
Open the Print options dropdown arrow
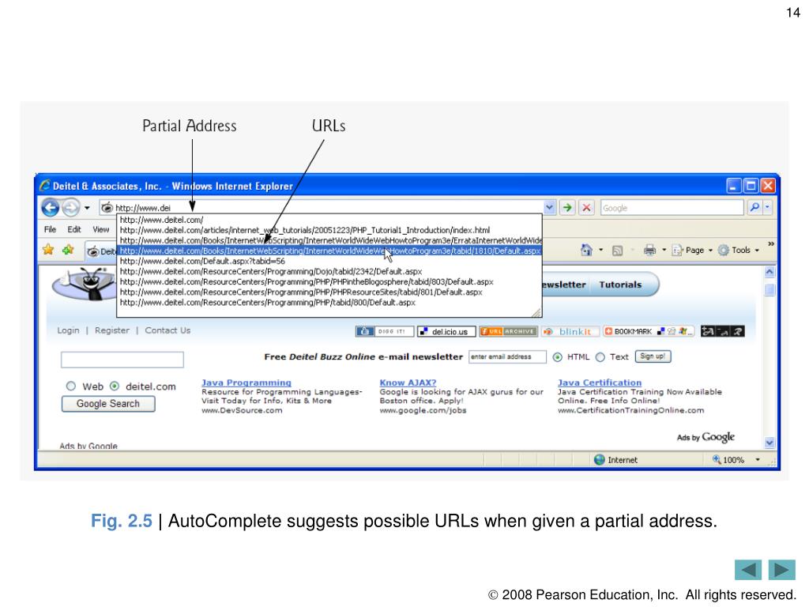(664, 251)
